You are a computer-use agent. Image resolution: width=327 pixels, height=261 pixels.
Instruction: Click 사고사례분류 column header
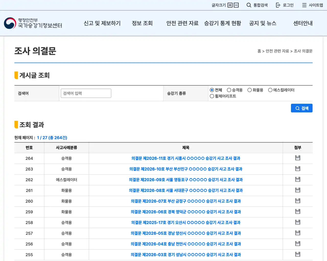[x=66, y=148]
